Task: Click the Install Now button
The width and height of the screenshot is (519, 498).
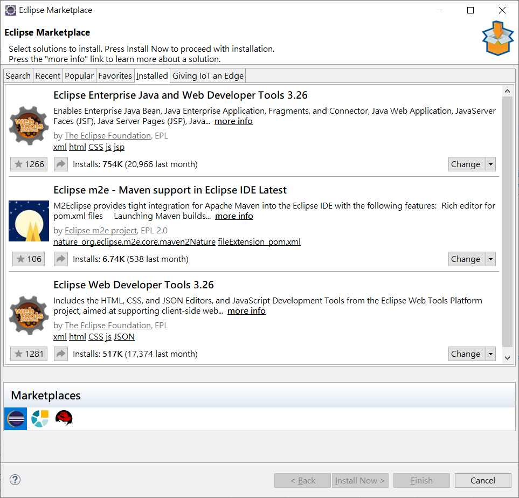Action: click(360, 480)
